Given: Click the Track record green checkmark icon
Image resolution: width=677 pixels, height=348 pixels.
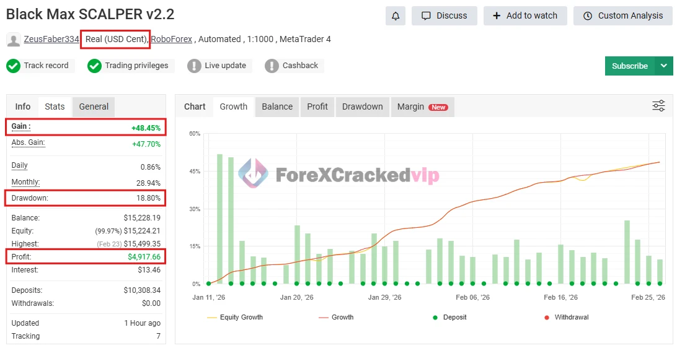Looking at the screenshot, I should [13, 66].
